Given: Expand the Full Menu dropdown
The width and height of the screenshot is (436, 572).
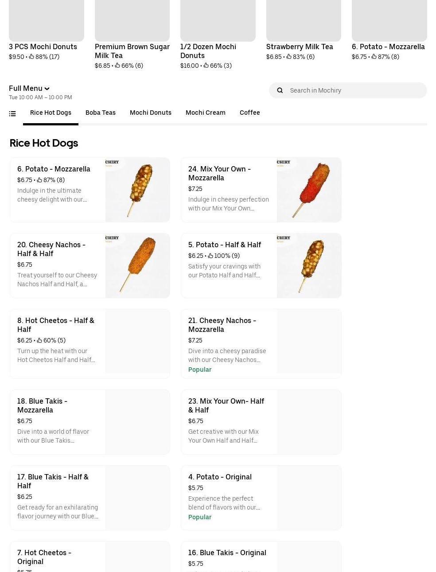Looking at the screenshot, I should [x=29, y=88].
